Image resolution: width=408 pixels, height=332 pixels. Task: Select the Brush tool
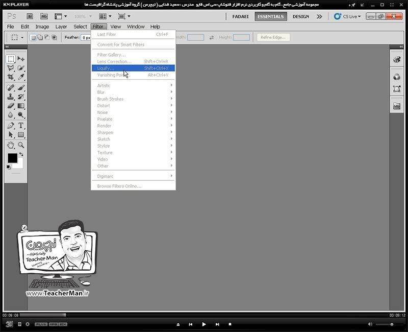pyautogui.click(x=21, y=87)
